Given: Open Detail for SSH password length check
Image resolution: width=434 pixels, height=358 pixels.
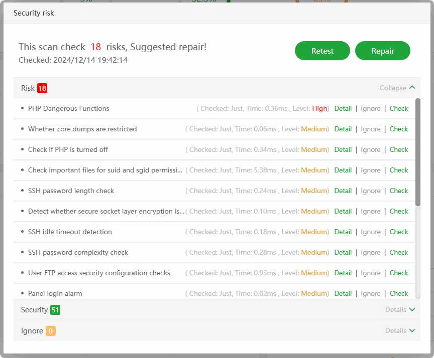Looking at the screenshot, I should click(343, 191).
